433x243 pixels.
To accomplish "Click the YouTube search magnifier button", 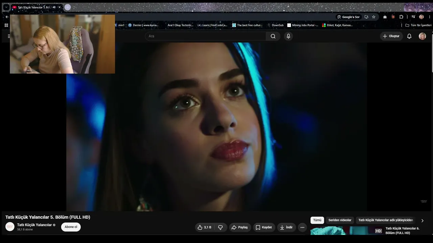I will (273, 36).
